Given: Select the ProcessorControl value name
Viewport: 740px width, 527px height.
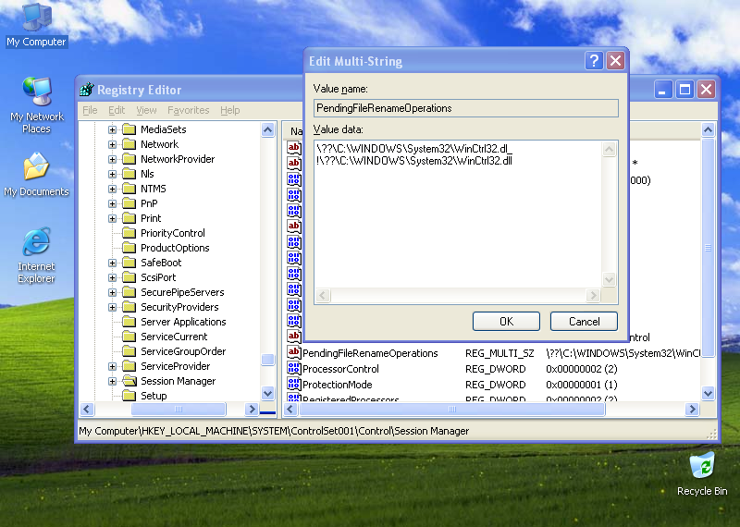Looking at the screenshot, I should [x=340, y=369].
